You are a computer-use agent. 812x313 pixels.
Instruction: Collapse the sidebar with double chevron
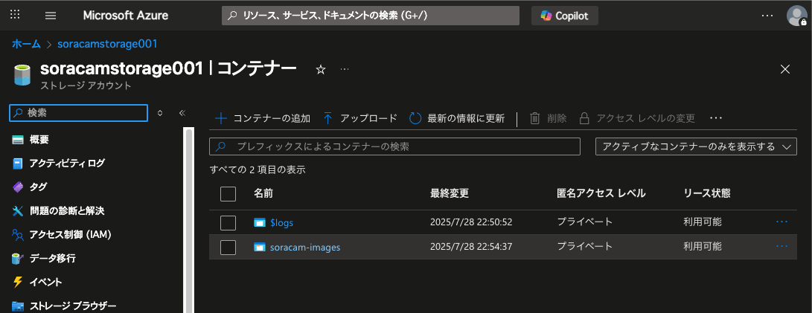(x=182, y=113)
